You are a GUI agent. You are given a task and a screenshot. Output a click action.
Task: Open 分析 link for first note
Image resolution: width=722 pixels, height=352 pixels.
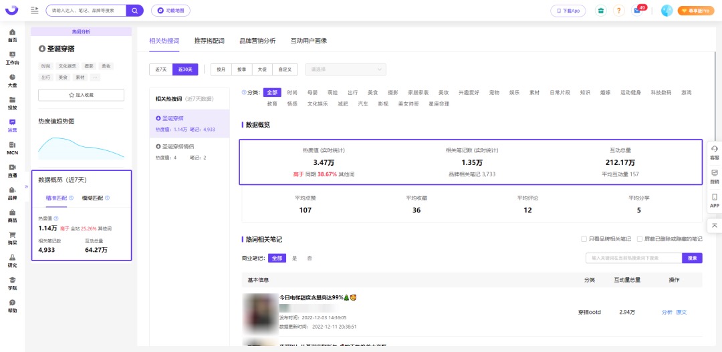tap(667, 313)
